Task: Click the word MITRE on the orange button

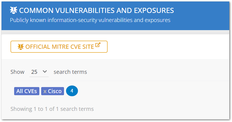Action: 56,47
